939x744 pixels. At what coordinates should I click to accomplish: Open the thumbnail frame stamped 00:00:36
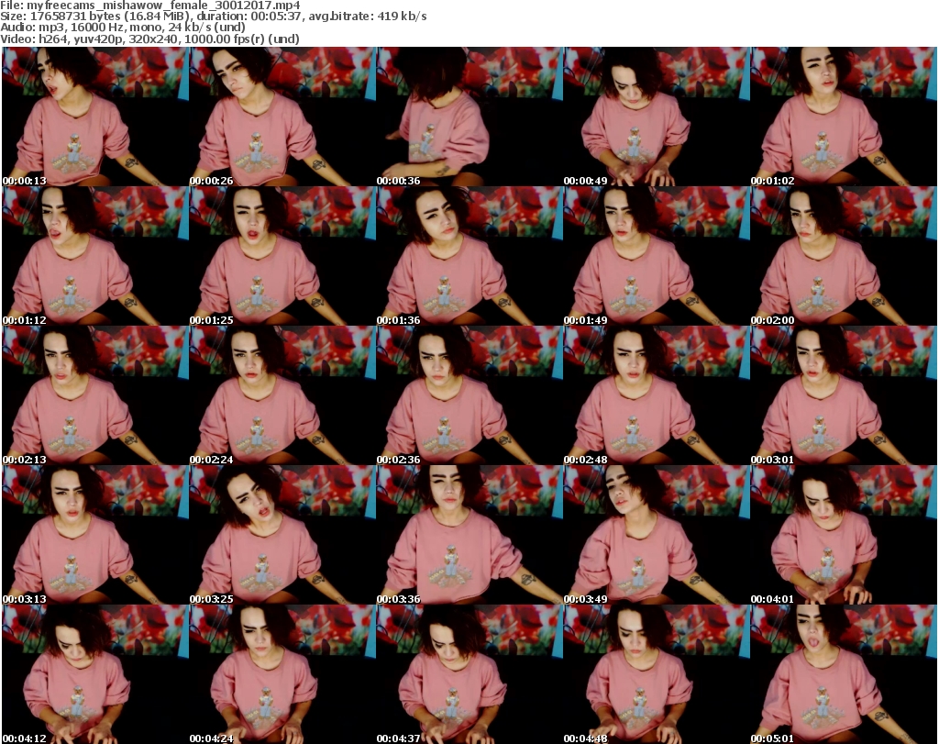(469, 117)
